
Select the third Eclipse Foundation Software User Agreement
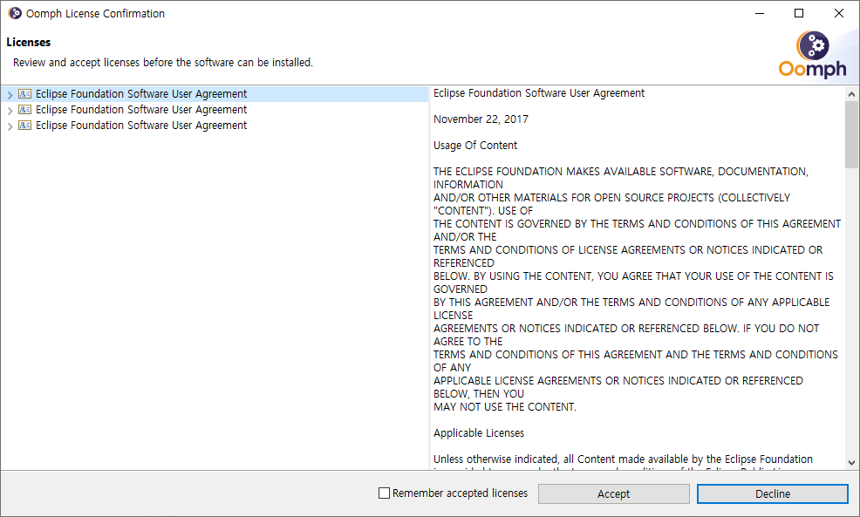141,126
